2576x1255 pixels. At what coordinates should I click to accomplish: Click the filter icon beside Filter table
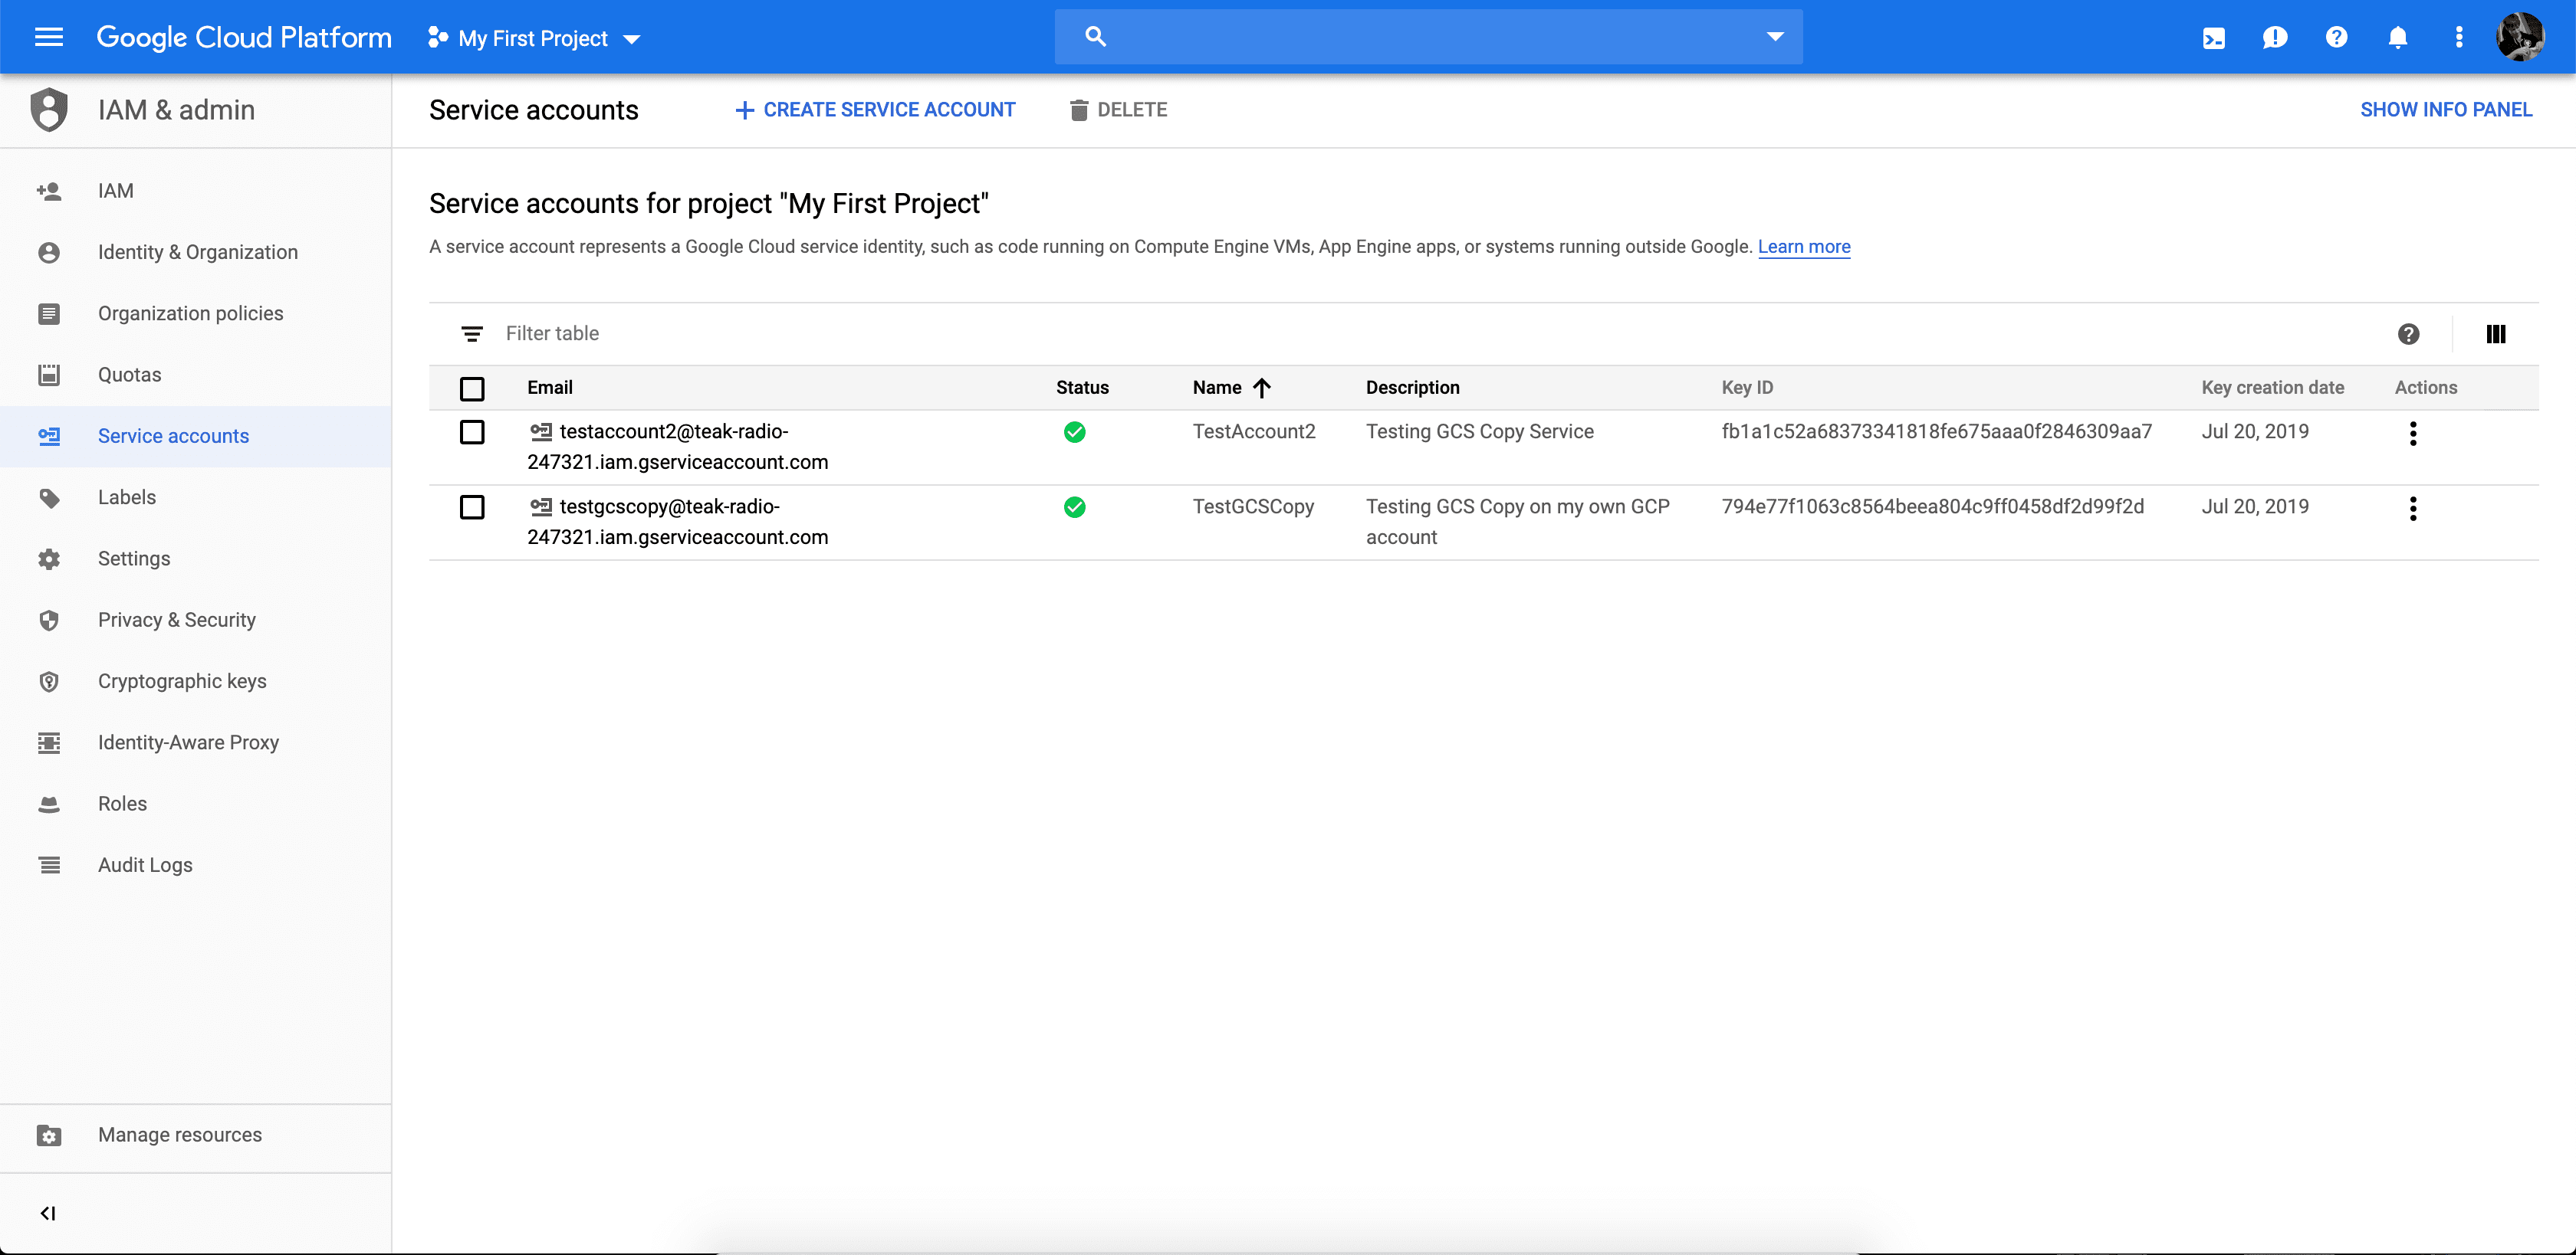473,334
